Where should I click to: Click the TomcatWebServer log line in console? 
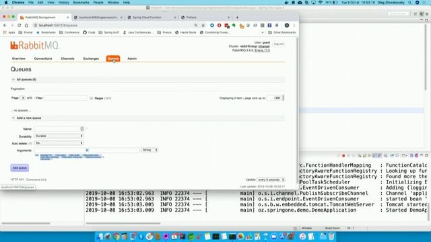[x=256, y=204]
